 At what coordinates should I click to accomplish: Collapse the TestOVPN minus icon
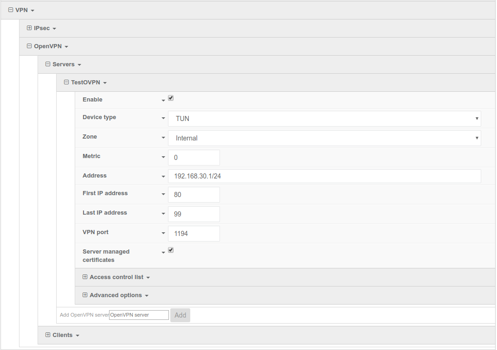[66, 82]
